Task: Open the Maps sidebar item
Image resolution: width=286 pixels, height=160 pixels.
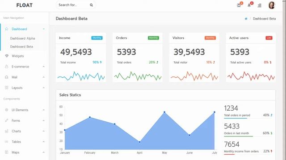Action: [x=16, y=152]
